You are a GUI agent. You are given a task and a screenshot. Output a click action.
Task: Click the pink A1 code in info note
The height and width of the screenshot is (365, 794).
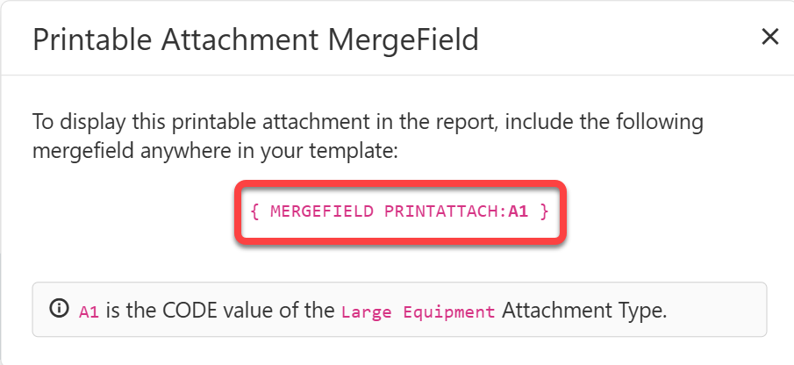click(89, 311)
